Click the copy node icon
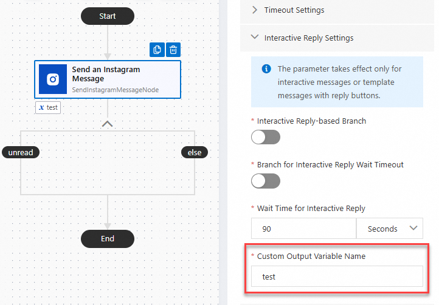The image size is (439, 305). point(157,50)
